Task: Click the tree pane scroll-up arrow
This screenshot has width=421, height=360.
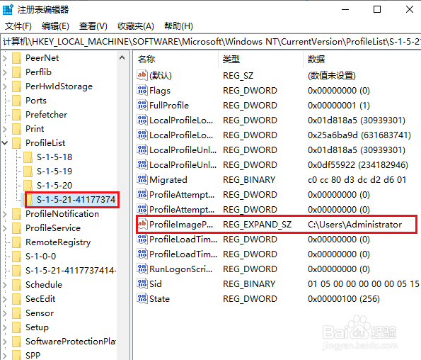Action: (x=122, y=57)
